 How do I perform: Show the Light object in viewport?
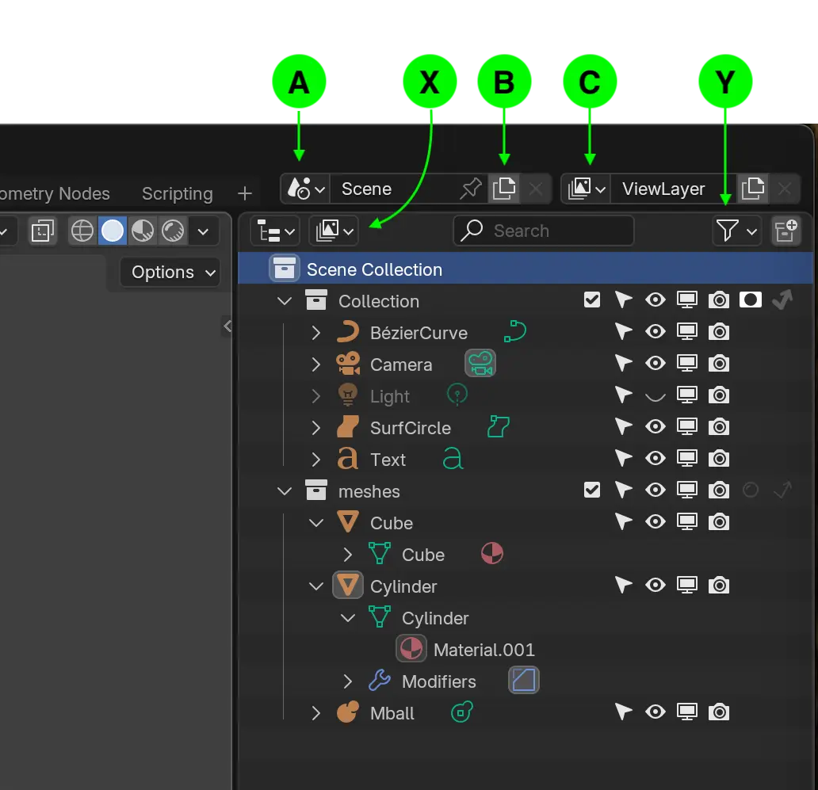click(x=656, y=395)
